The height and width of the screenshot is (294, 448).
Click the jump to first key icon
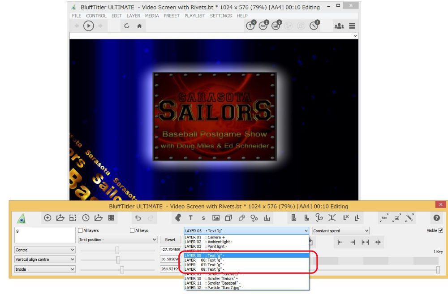[340, 242]
